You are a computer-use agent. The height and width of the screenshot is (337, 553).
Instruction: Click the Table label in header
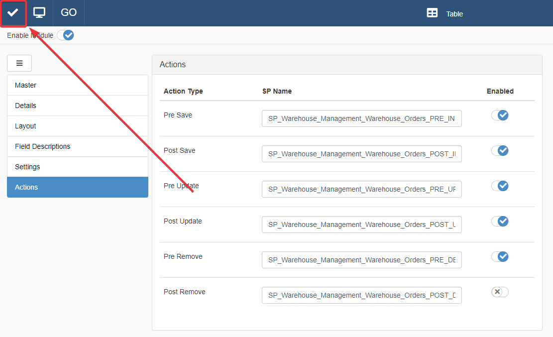click(454, 14)
